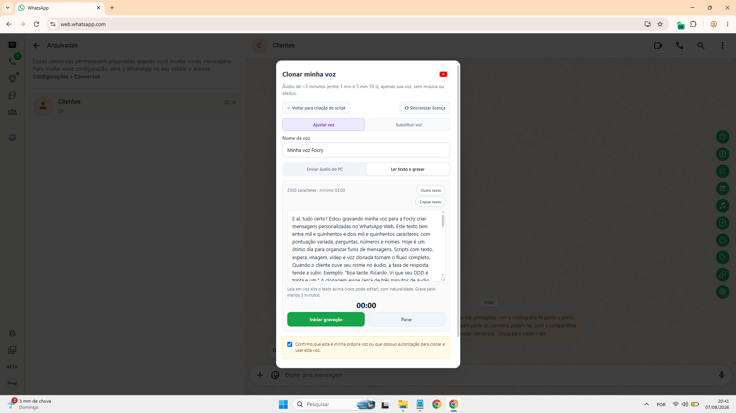Viewport: 736px width, 413px height.
Task: Bookmark this page with star icon
Action: 660,24
